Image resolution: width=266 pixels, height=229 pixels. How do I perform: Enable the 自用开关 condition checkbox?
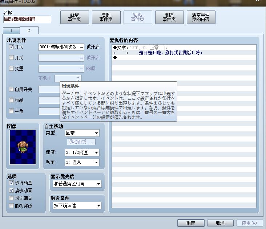(11, 89)
